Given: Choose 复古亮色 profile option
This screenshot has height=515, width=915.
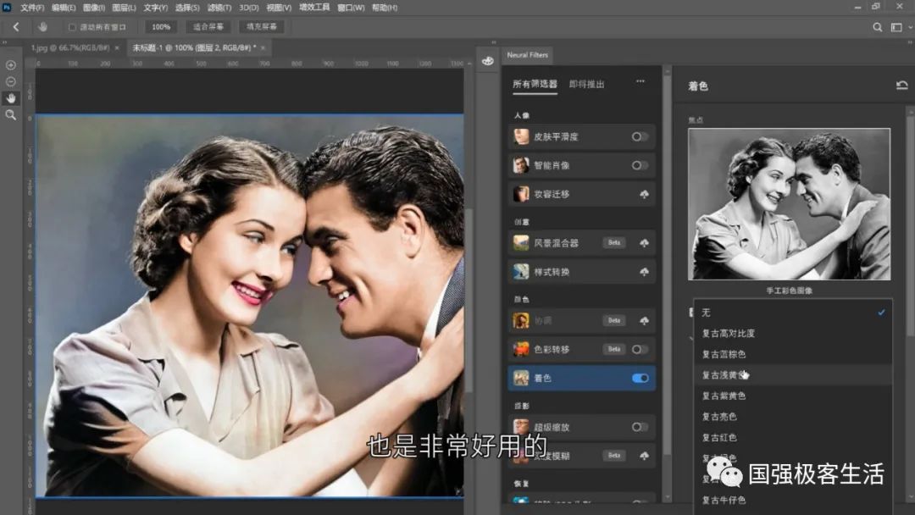Looking at the screenshot, I should tap(792, 417).
